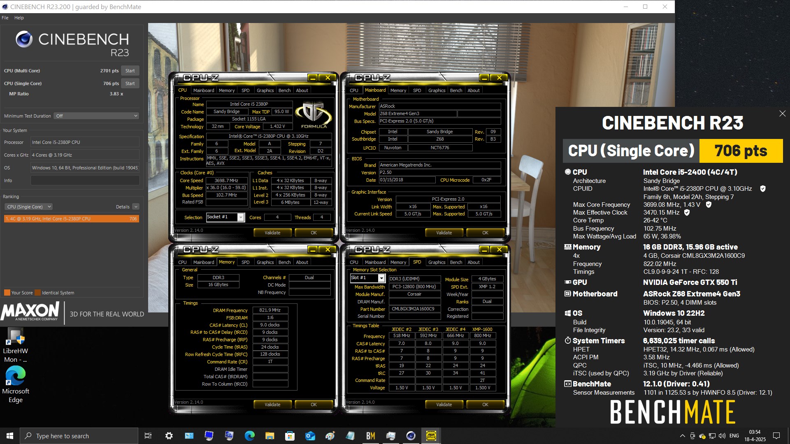
Task: Open the About tab in bottom-right CPU-Z window
Action: (x=474, y=262)
